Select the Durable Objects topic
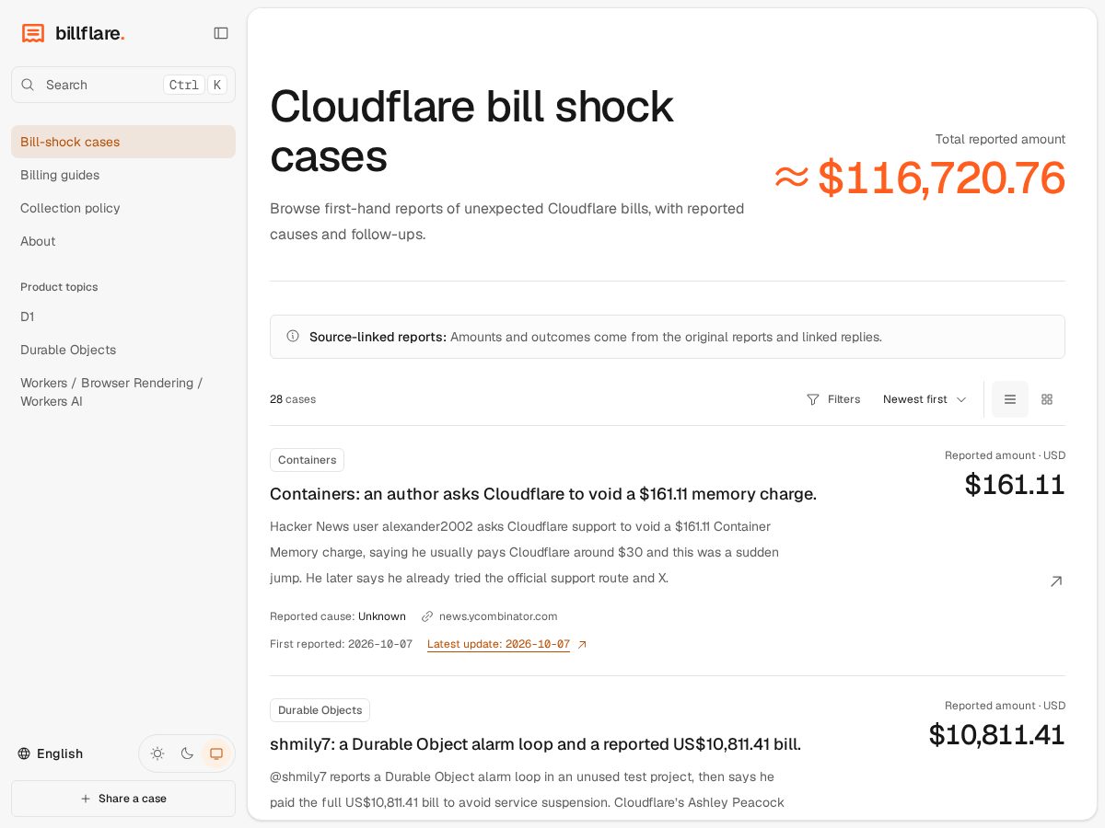Screen dimensions: 1105x828 click(123, 350)
